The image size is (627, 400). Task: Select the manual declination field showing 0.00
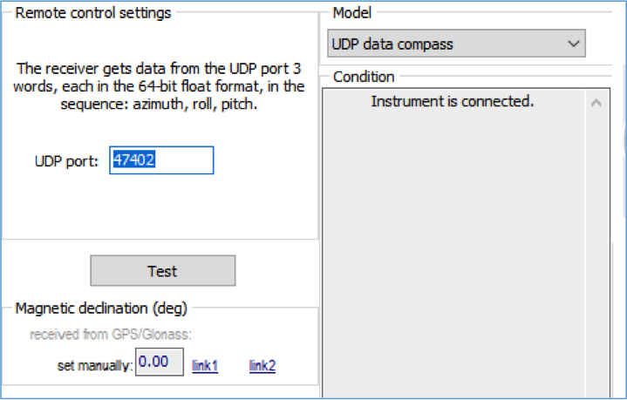pyautogui.click(x=160, y=362)
